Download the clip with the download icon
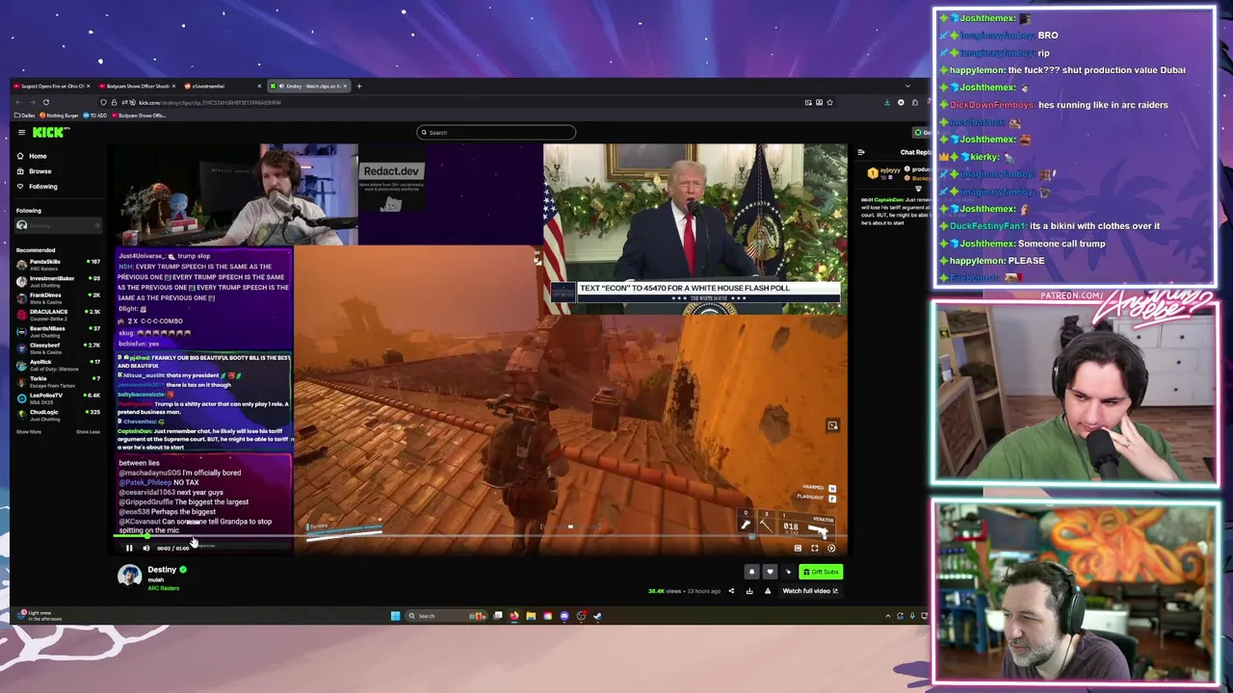Screen dimensions: 1233x693 749,591
